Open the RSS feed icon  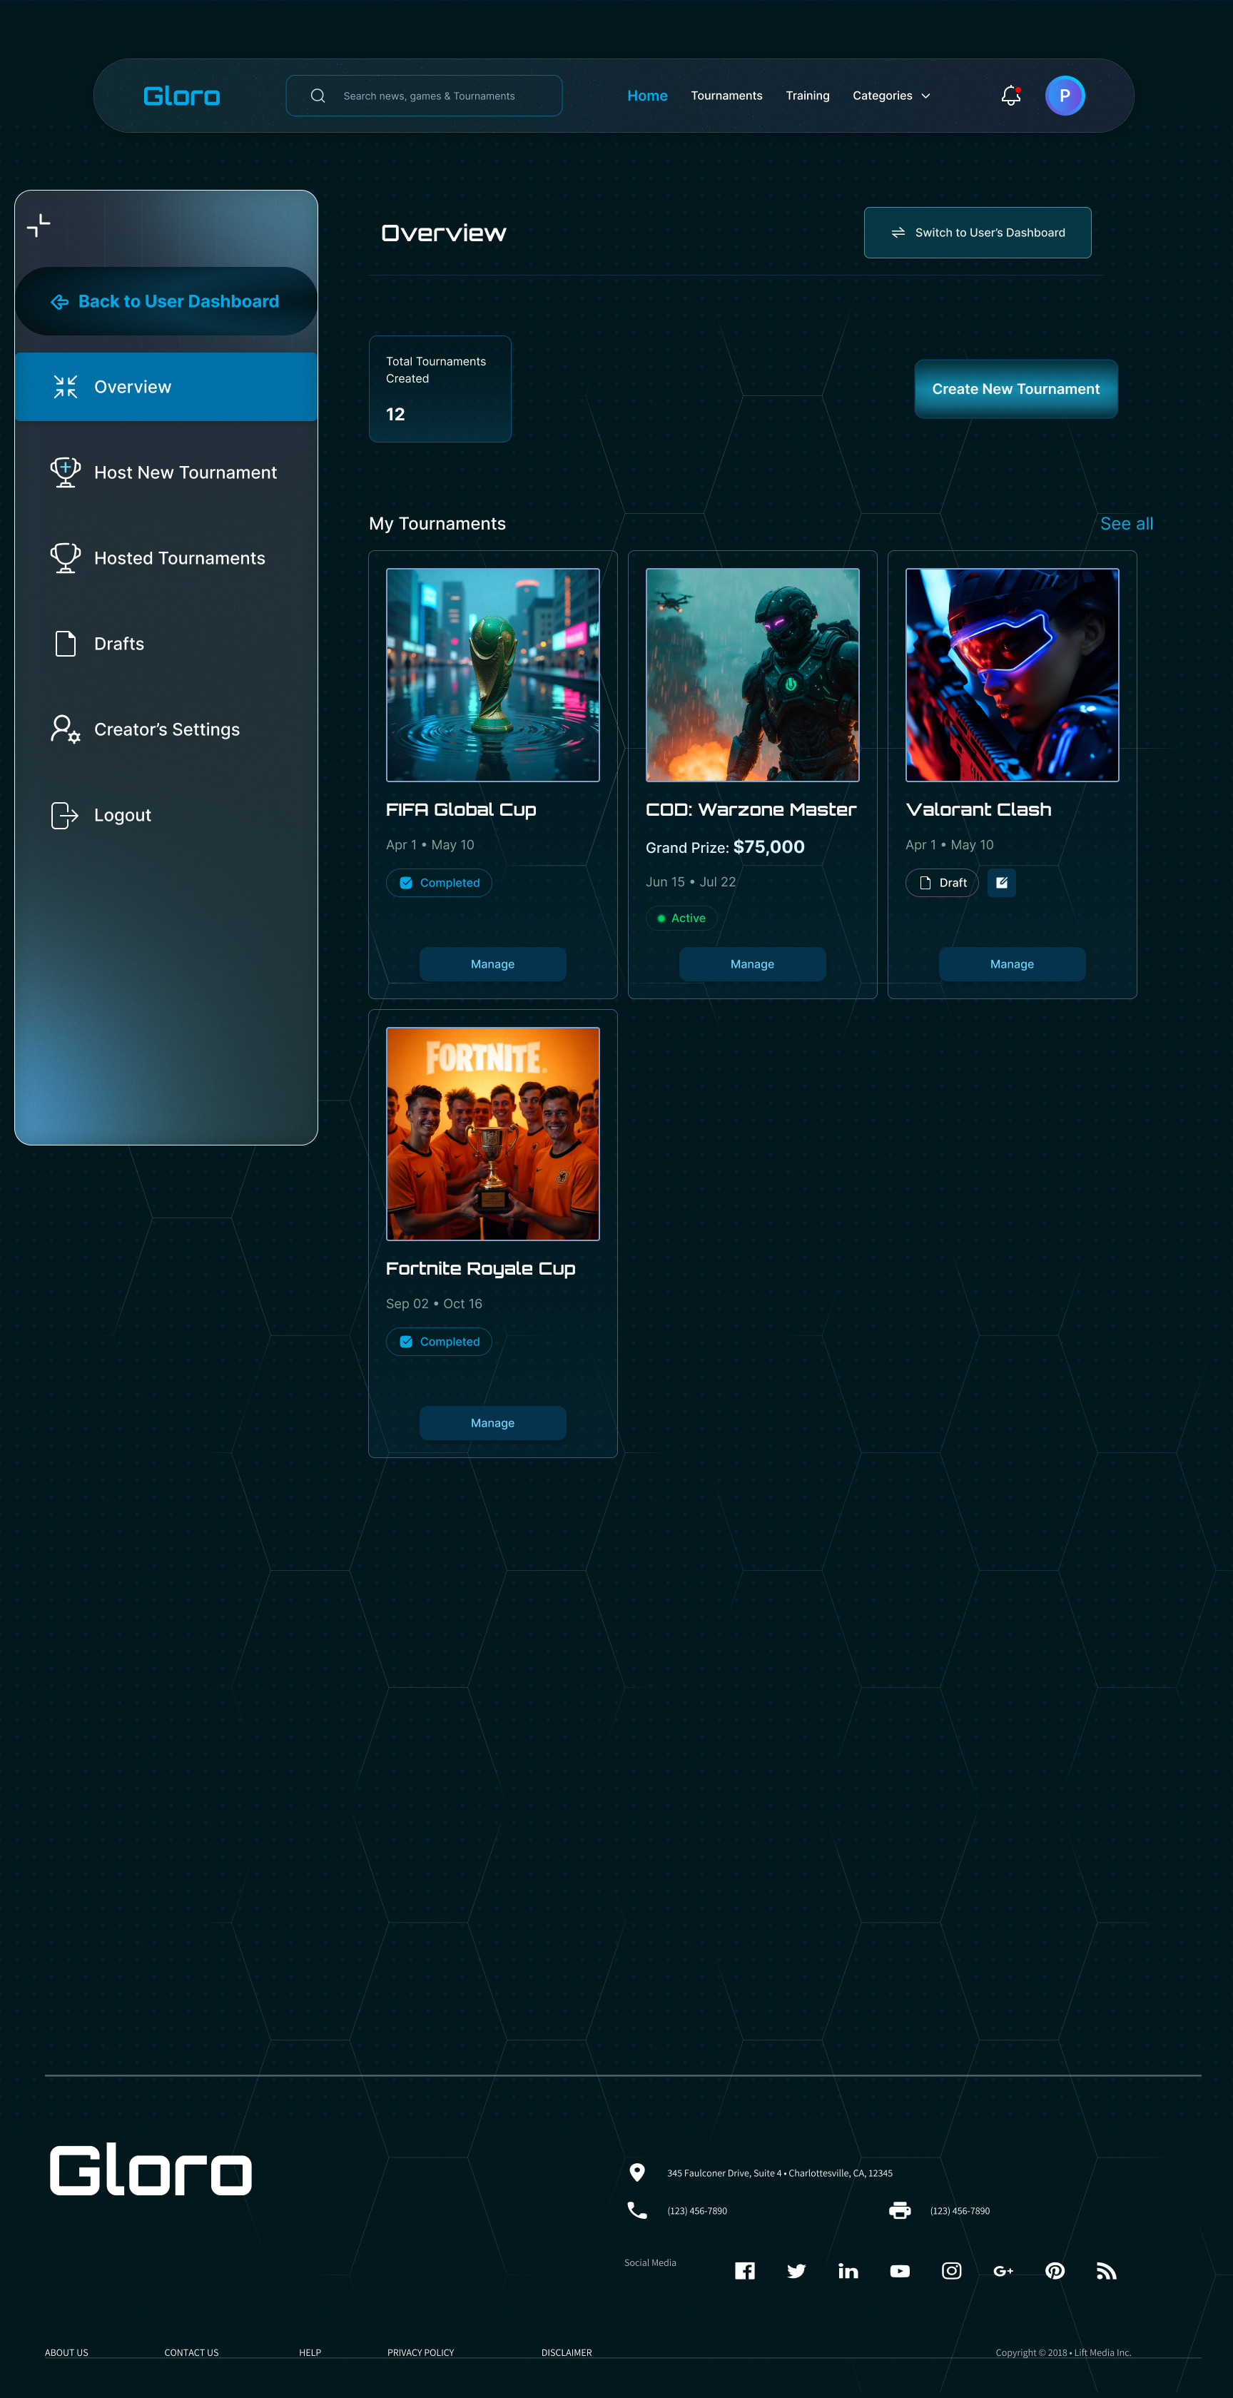(x=1107, y=2270)
